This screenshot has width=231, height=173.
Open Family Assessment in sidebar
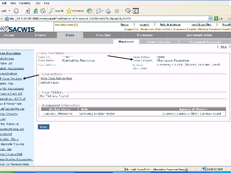tap(12, 88)
